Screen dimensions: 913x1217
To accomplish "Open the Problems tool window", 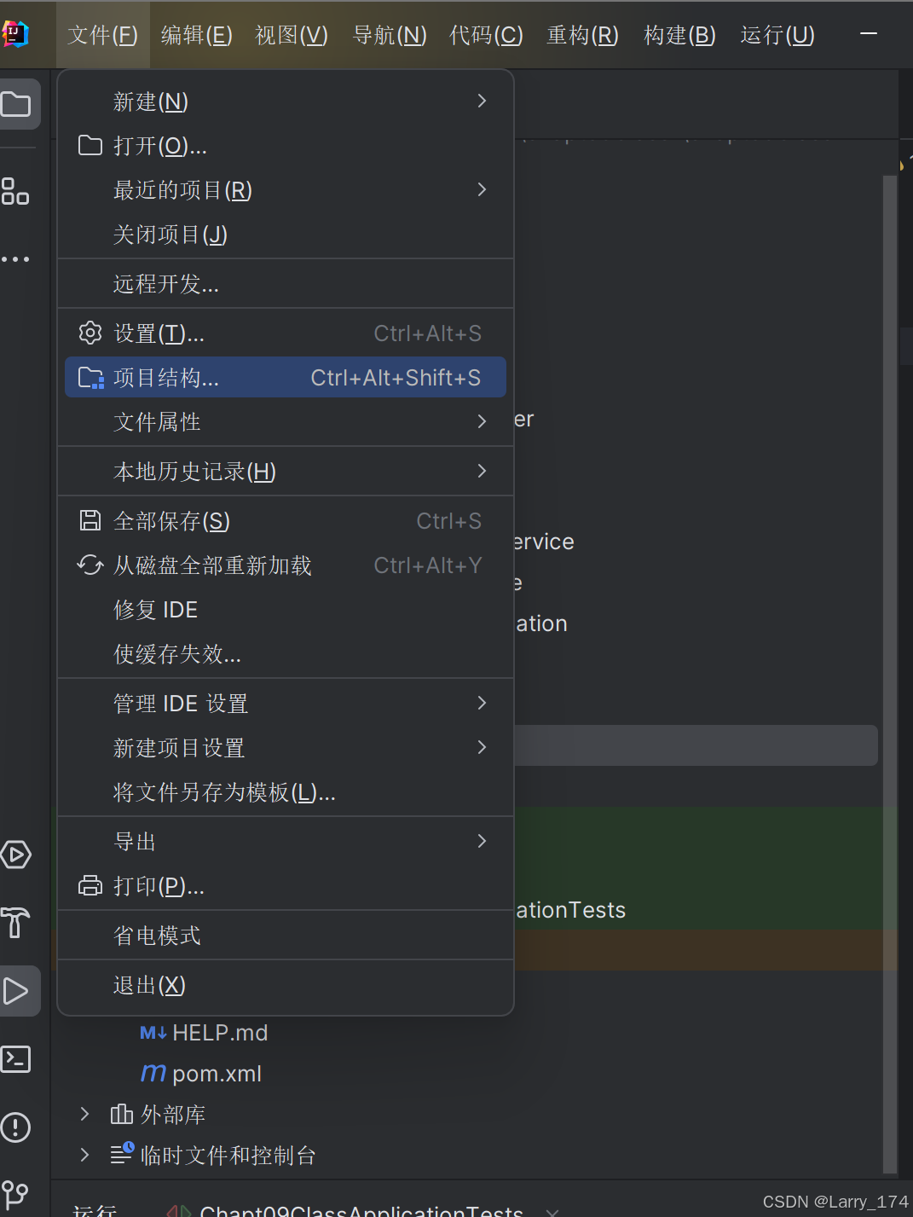I will tap(14, 1127).
